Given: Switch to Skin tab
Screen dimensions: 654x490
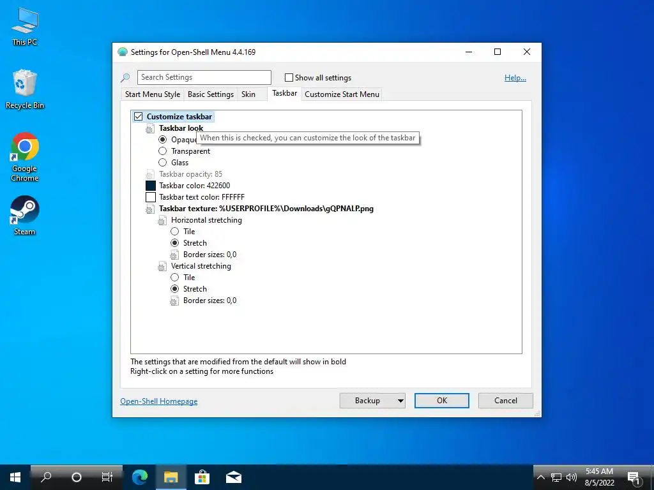Looking at the screenshot, I should pyautogui.click(x=248, y=94).
